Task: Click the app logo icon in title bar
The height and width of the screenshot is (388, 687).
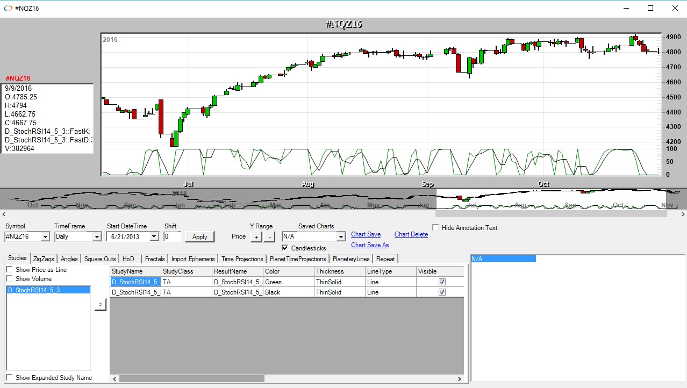Action: pyautogui.click(x=8, y=8)
